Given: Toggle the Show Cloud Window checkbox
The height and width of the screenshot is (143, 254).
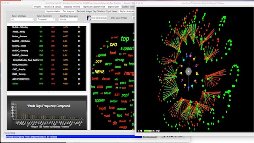Looking at the screenshot, I should pos(110,18).
